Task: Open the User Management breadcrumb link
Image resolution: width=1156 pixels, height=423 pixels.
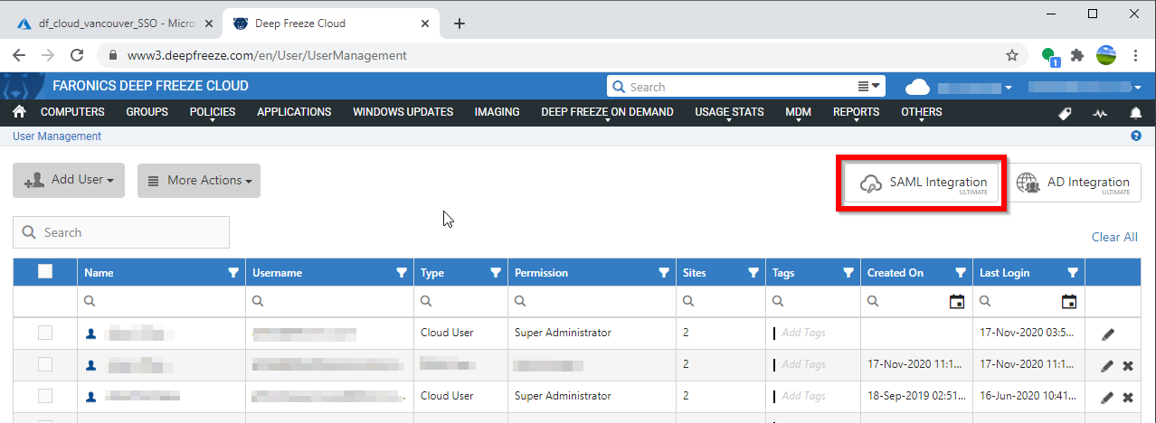Action: [x=57, y=136]
